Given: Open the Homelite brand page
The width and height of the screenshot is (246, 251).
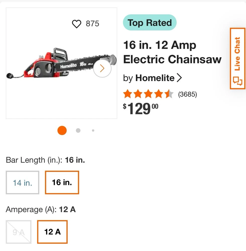Looking at the screenshot, I should click(155, 78).
